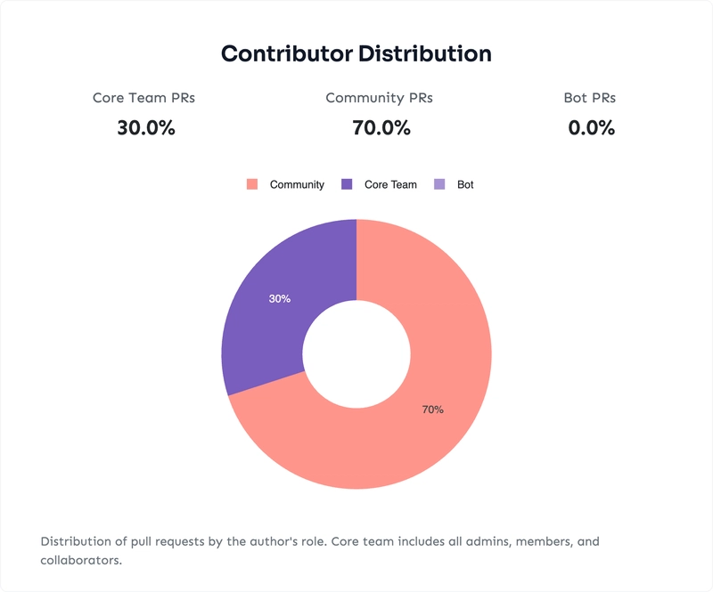Click the Core Team legend color swatch
The height and width of the screenshot is (592, 713).
pyautogui.click(x=346, y=184)
